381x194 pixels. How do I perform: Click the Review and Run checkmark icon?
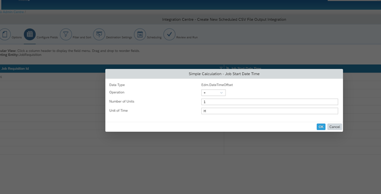(x=169, y=34)
